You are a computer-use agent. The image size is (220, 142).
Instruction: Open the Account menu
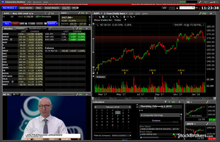click(x=37, y=2)
